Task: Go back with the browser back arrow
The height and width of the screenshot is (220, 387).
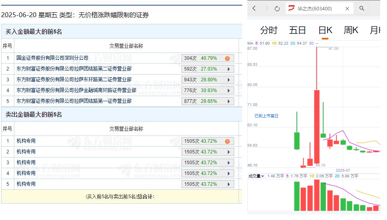Action: pyautogui.click(x=254, y=8)
